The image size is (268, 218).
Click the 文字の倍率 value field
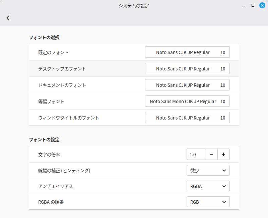point(196,155)
